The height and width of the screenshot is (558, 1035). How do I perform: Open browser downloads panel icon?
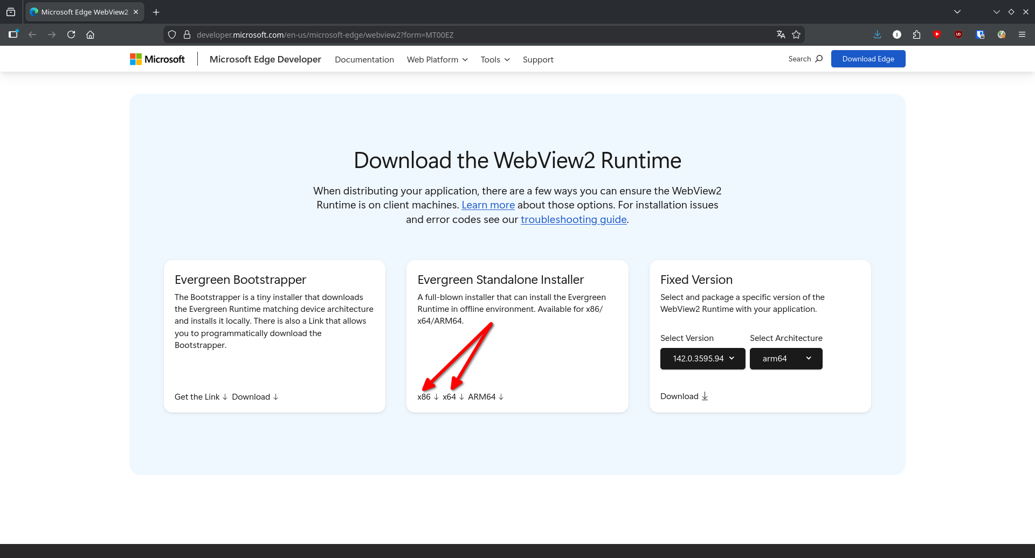tap(877, 34)
